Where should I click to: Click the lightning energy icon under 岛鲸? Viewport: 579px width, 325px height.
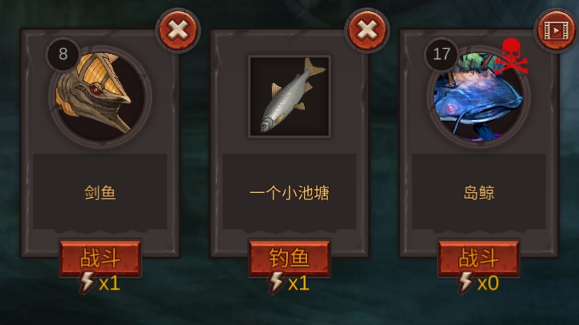(x=466, y=283)
